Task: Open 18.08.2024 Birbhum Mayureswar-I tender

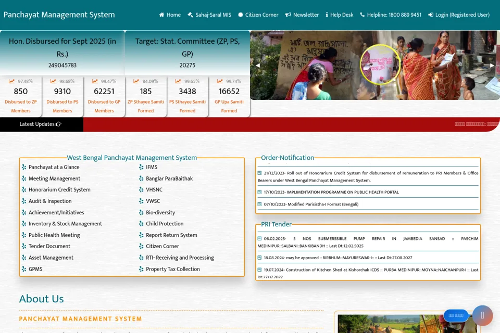Action: pos(338,258)
